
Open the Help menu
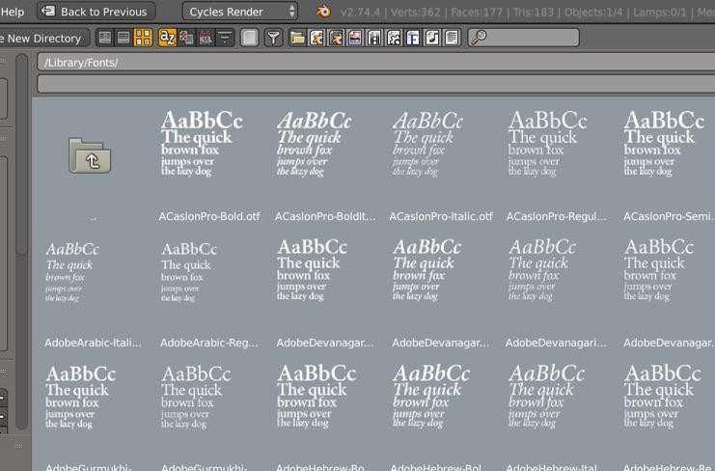13,12
